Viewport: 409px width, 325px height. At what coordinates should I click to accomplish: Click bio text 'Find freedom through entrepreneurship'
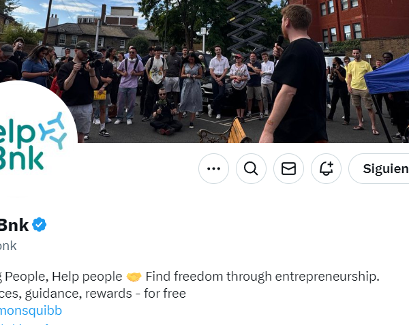pyautogui.click(x=262, y=277)
